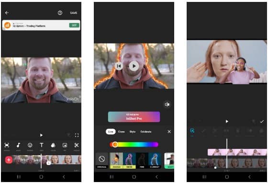
Task: Toggle the compare split-view icon
Action: [x=167, y=104]
